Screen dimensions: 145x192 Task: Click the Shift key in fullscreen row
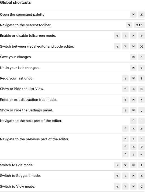point(117,36)
